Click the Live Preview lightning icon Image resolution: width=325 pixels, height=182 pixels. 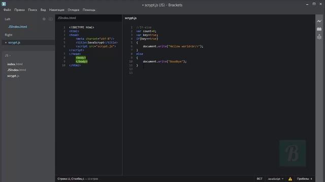coord(319,21)
